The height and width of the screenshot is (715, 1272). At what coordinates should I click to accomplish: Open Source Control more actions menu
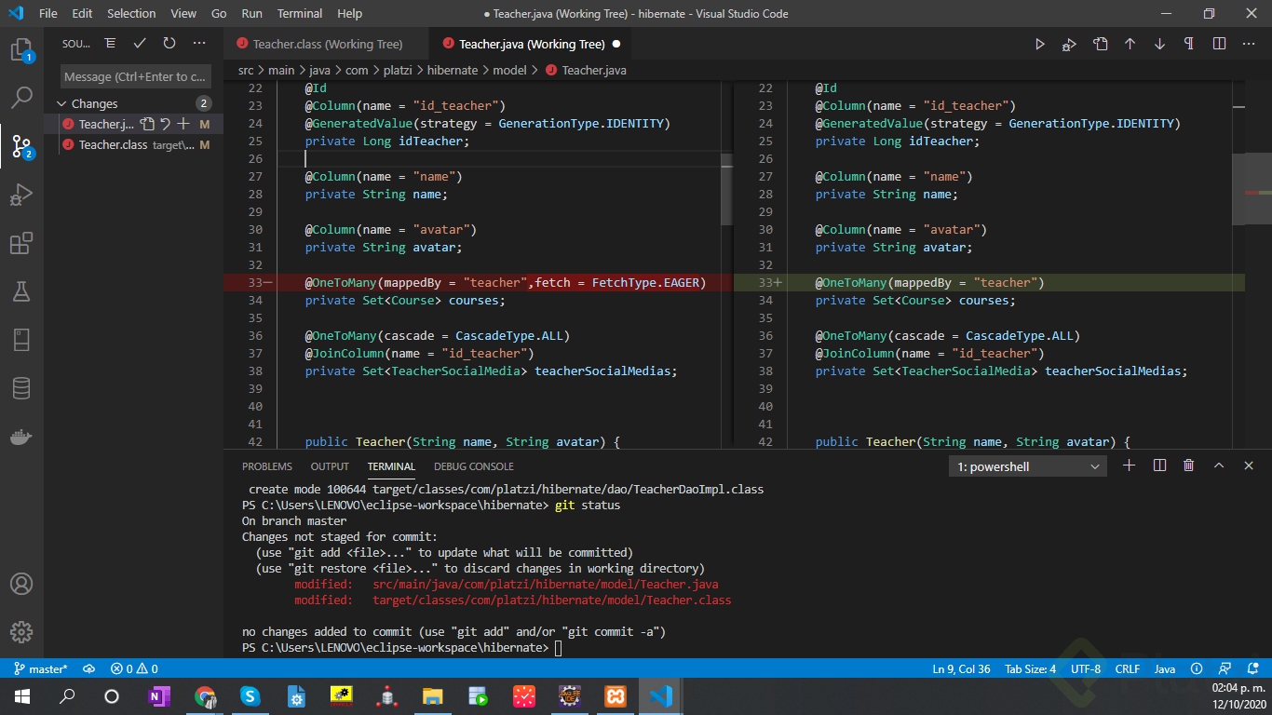click(x=199, y=44)
